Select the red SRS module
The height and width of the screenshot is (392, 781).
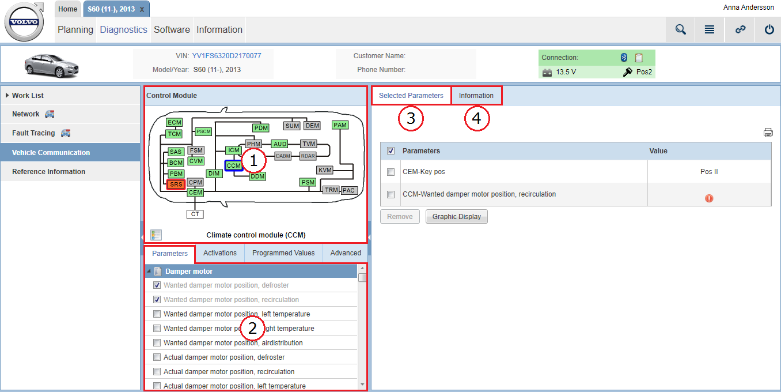point(176,184)
